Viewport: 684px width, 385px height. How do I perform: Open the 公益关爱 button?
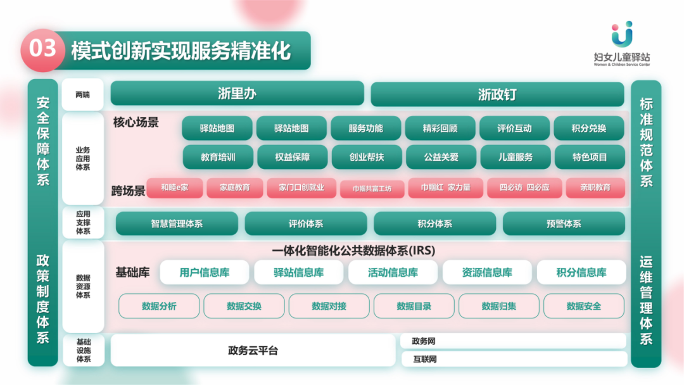441,157
